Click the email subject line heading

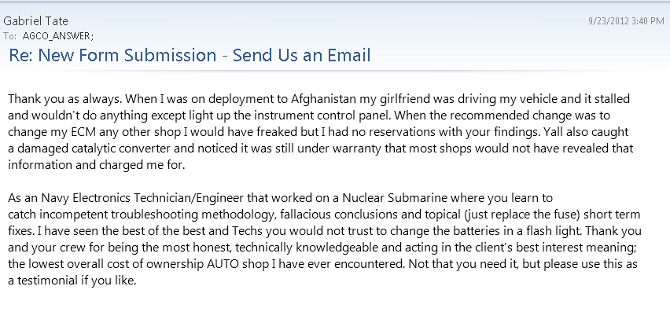click(190, 56)
